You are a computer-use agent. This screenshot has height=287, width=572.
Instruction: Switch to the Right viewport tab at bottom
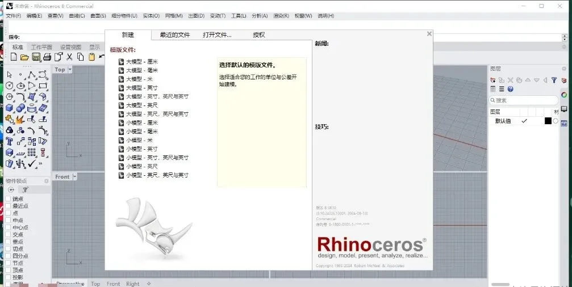[x=133, y=284]
